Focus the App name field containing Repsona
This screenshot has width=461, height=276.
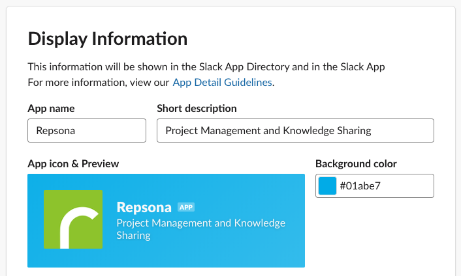pyautogui.click(x=87, y=130)
